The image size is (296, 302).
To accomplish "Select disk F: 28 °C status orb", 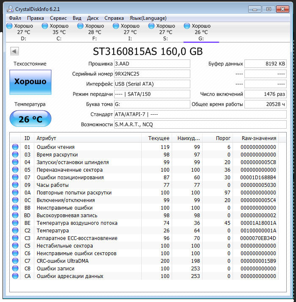I will coord(80,26).
